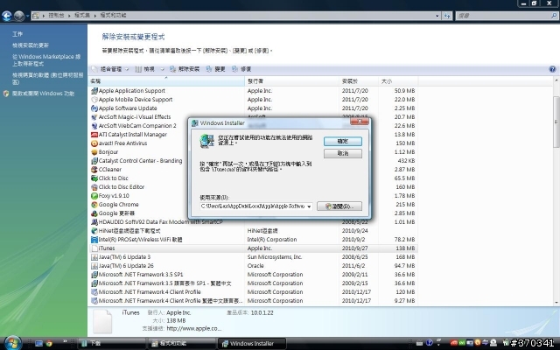Switch to the Downloads taskbar button
Screen dimensions: 560x350
pyautogui.click(x=112, y=344)
